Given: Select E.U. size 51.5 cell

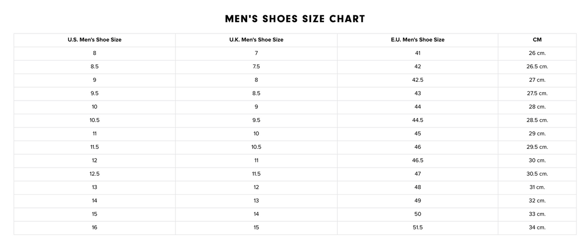Looking at the screenshot, I should pos(418,227).
